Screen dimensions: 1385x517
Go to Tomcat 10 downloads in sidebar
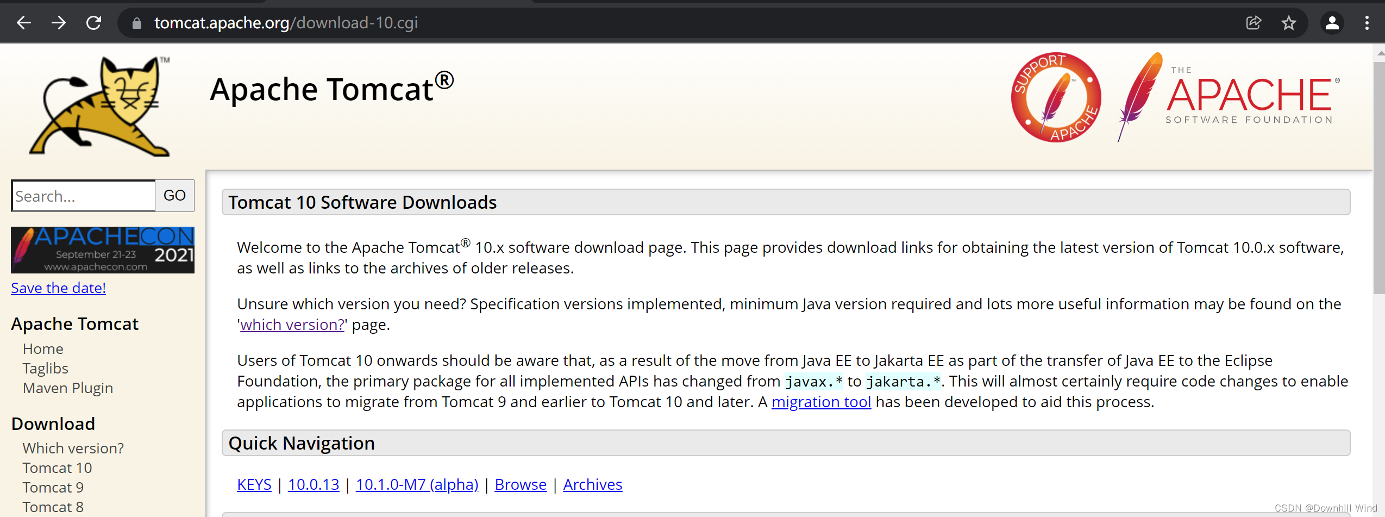tap(57, 468)
